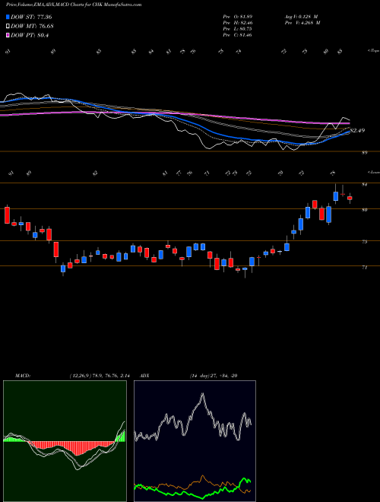The width and height of the screenshot is (380, 502).
Task: Click the 82.49 price label on EMA chart
Action: coord(358,131)
